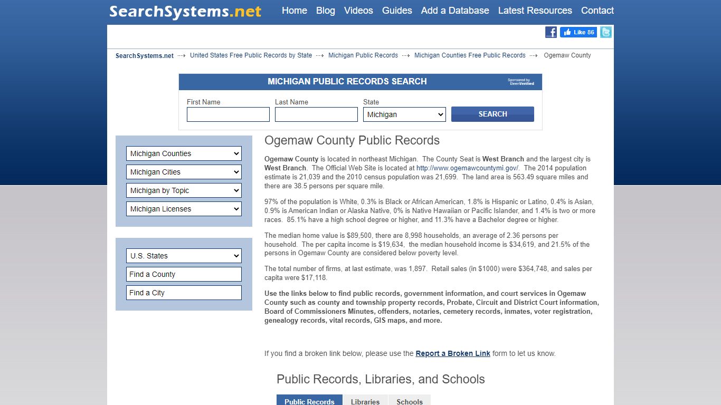Open the Michigan Counties dropdown
Screen dimensions: 721x405
184,153
